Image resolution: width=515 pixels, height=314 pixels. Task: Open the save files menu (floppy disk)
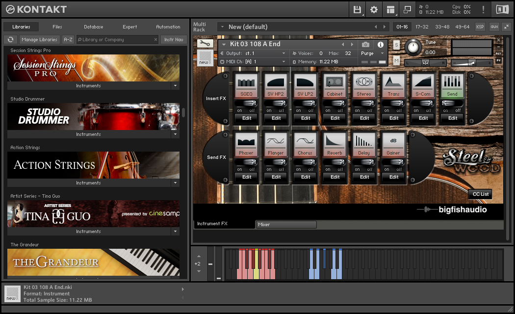(357, 9)
